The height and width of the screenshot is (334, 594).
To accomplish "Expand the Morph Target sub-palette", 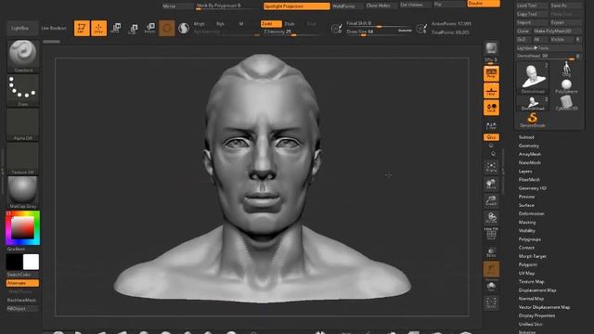I will pos(532,256).
